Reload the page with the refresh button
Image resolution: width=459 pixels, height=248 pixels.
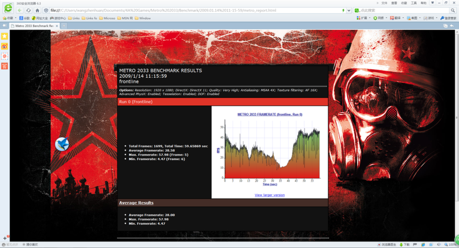coord(28,11)
